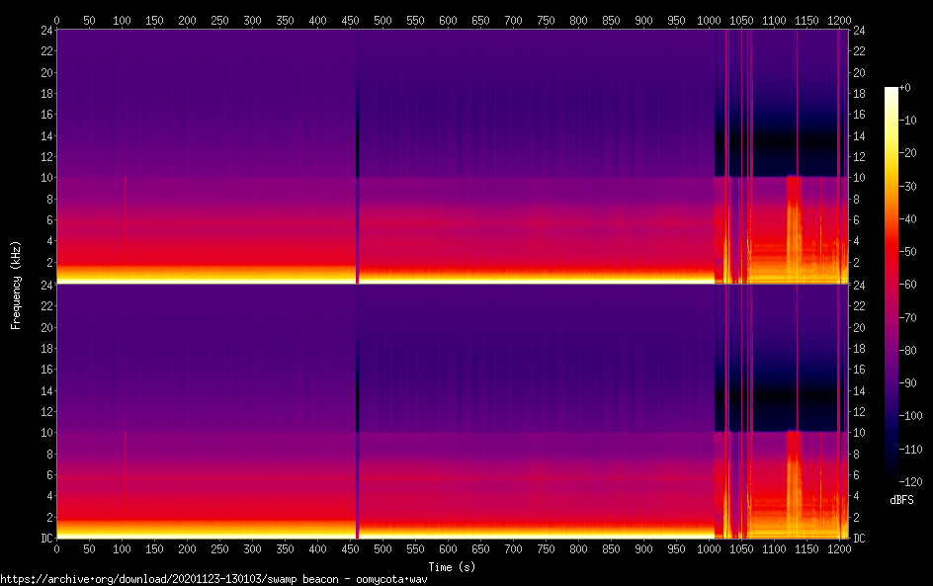933x586 pixels.
Task: Click the "+0" colorbar value
Action: (x=905, y=87)
